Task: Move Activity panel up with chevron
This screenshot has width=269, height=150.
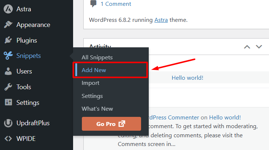Action: coord(247,47)
